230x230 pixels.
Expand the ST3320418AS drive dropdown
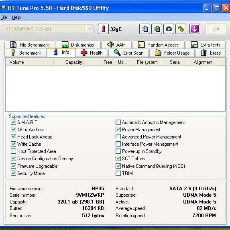90,29
